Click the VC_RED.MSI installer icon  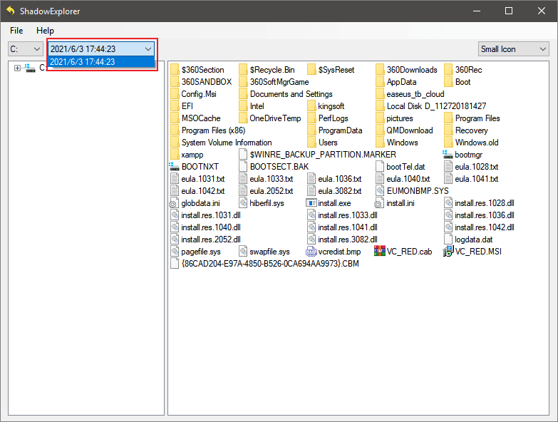(448, 252)
